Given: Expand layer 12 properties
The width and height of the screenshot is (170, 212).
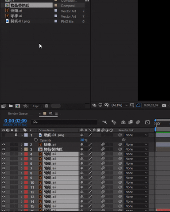Looking at the screenshot, I should click(x=22, y=192).
